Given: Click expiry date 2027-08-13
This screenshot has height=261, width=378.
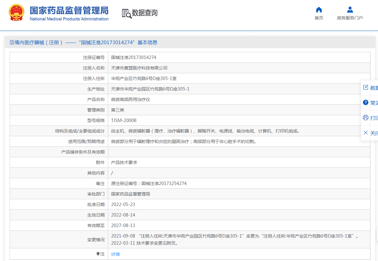Looking at the screenshot, I should (x=123, y=225).
